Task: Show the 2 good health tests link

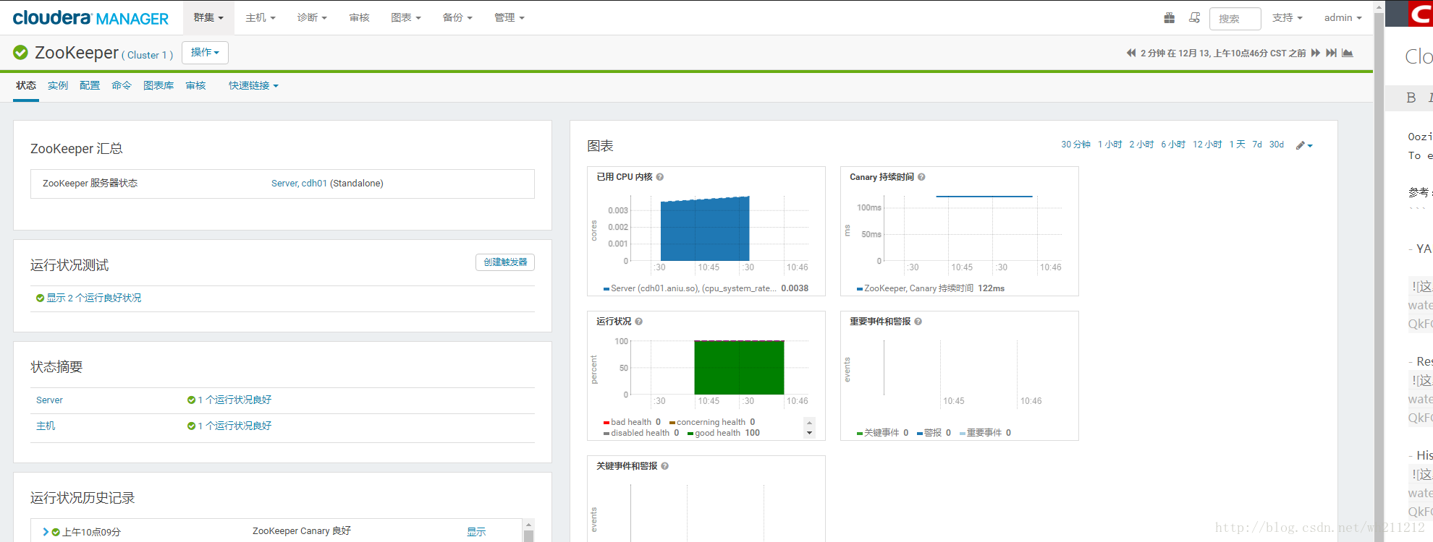Action: click(94, 298)
